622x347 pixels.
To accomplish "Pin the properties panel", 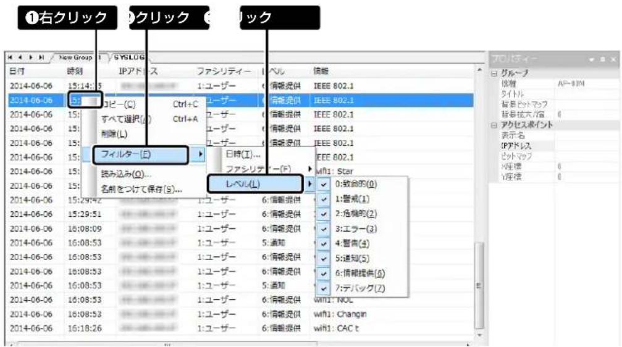I will (x=603, y=59).
